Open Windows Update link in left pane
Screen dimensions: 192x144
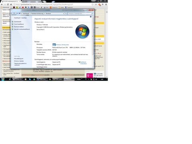tap(19, 61)
